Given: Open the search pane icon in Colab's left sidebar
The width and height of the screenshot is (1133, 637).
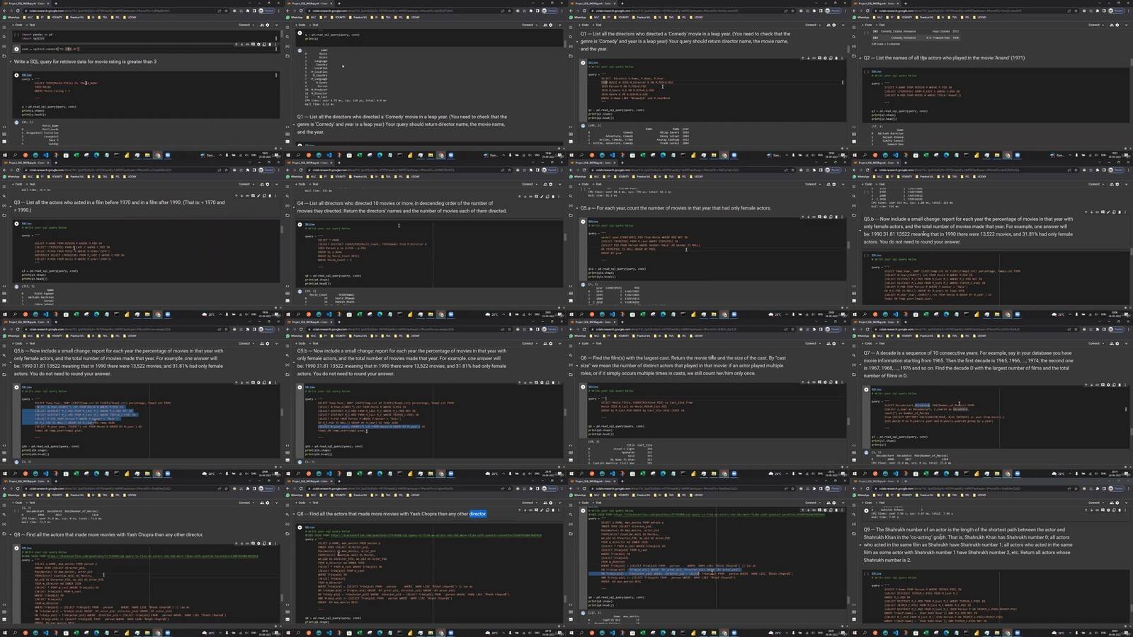Looking at the screenshot, I should 4,36.
